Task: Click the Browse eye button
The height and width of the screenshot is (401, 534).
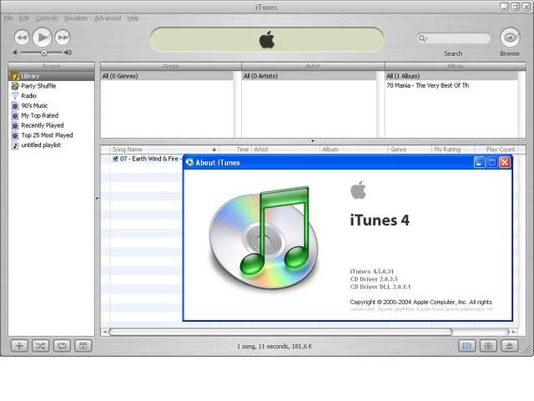Action: (510, 37)
